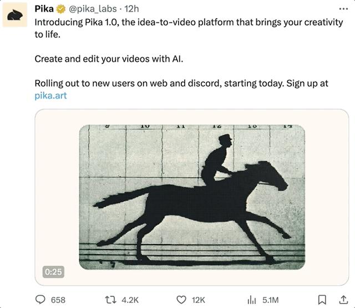Viewport: 355px width, 308px height.
Task: Click the 658 replies count
Action: pyautogui.click(x=58, y=300)
